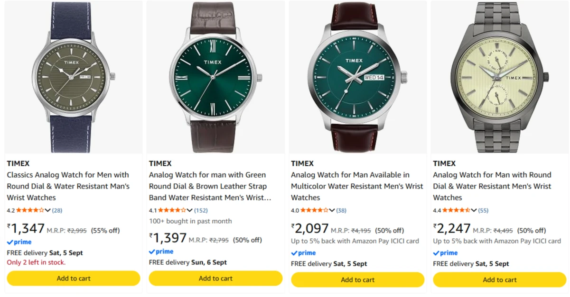Add the ₹2,247 Timex watch to cart
Image resolution: width=570 pixels, height=297 pixels.
point(500,280)
